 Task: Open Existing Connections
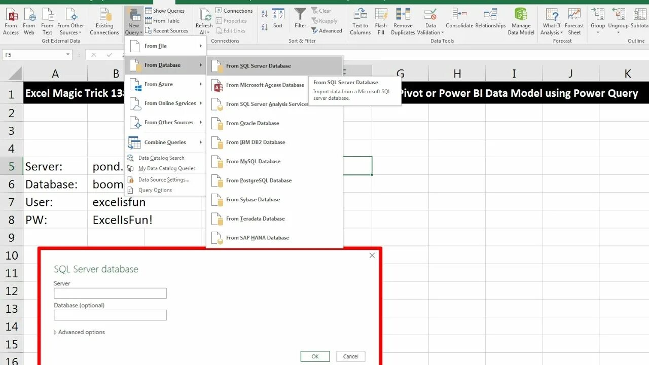[x=104, y=22]
